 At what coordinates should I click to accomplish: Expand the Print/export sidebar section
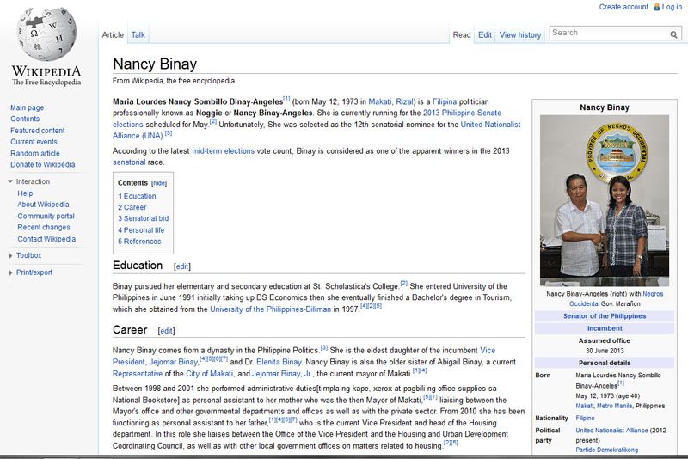tap(10, 272)
